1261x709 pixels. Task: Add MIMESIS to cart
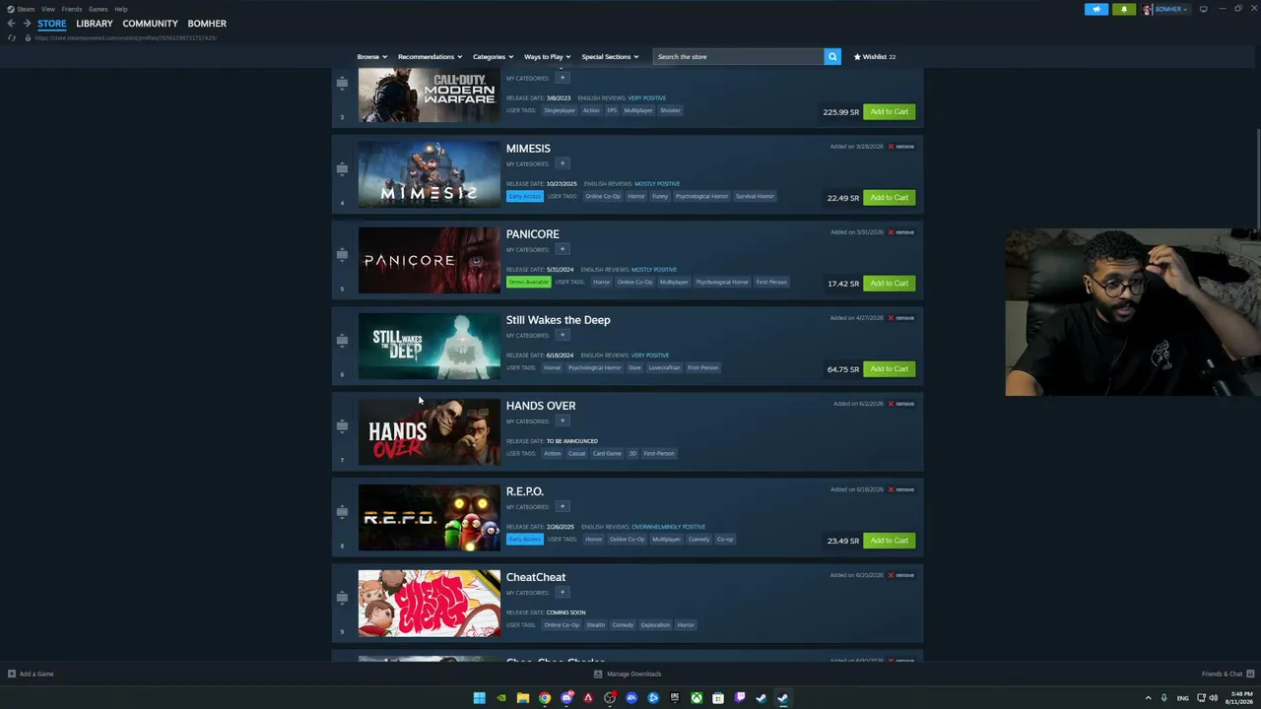889,197
